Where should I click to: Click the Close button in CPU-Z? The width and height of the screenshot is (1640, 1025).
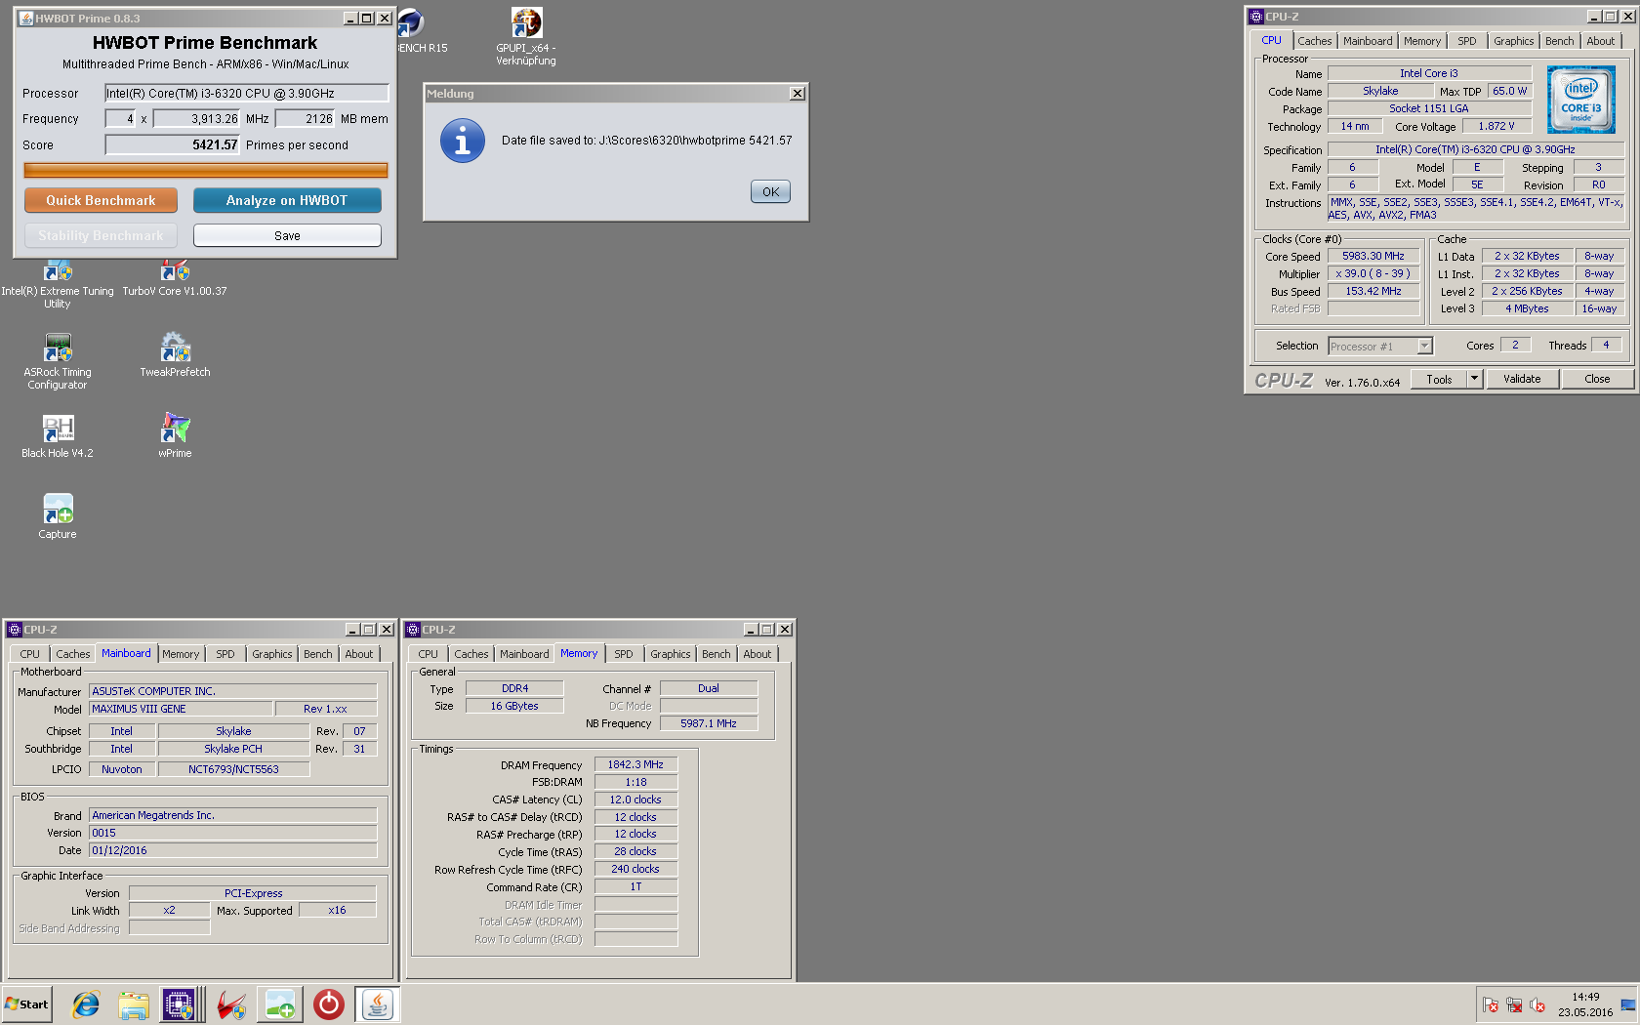[1597, 379]
